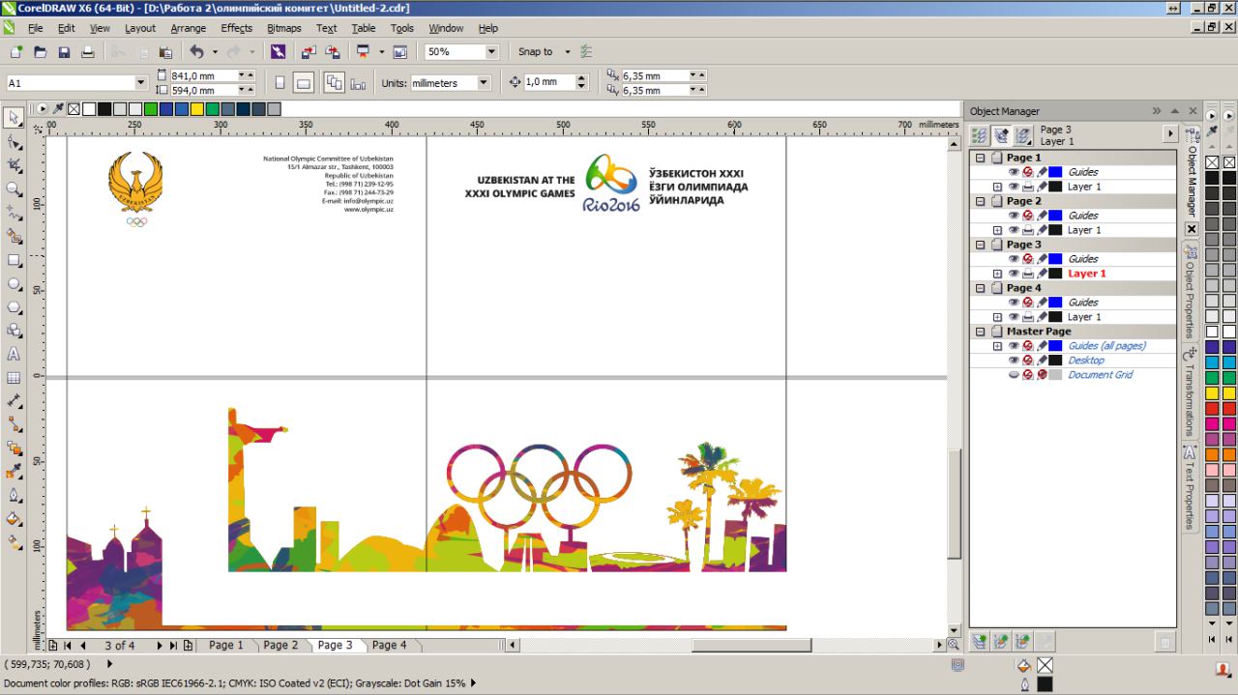Select the Text tool (A icon)

pos(15,355)
